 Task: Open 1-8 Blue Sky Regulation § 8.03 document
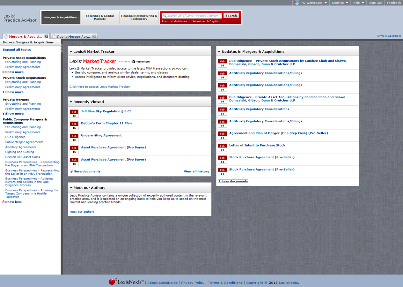pos(106,111)
